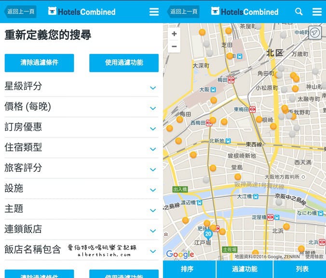Select the orange hotel marker near 根崎

[x=259, y=119]
